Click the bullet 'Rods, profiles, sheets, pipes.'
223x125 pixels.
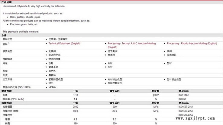click(x=25, y=17)
